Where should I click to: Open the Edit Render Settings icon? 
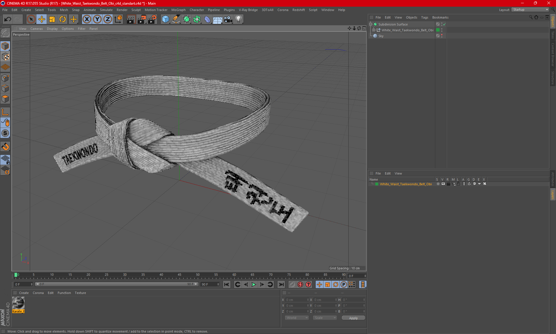pos(152,19)
